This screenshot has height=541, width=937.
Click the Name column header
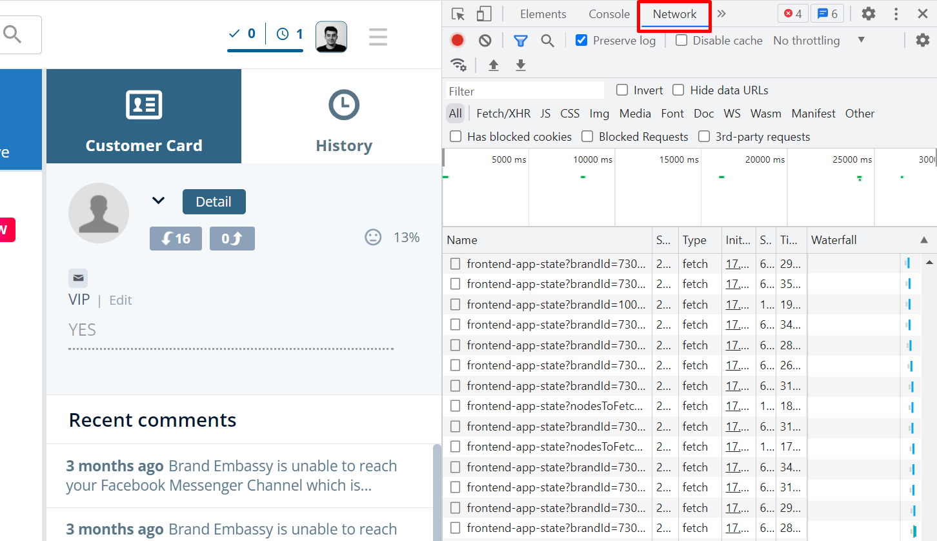tap(547, 240)
